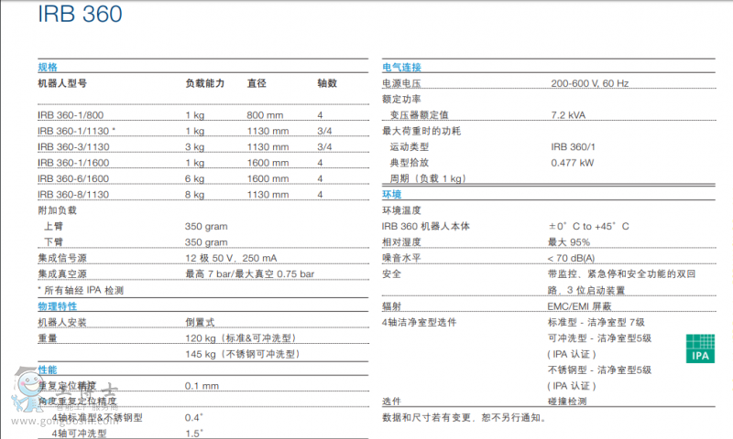
Task: Select the 性能 section header
Action: (48, 369)
